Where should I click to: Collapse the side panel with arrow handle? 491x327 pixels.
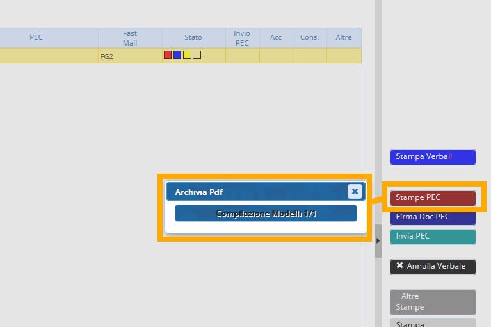point(378,240)
